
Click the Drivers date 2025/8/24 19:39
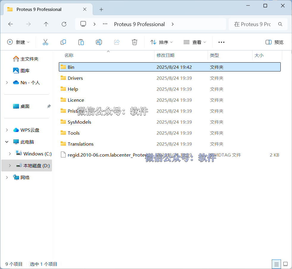174,78
